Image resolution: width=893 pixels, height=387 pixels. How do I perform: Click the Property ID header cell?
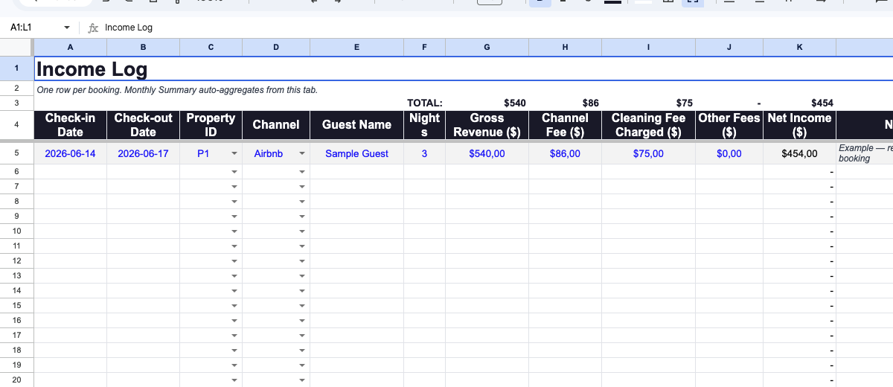(211, 125)
